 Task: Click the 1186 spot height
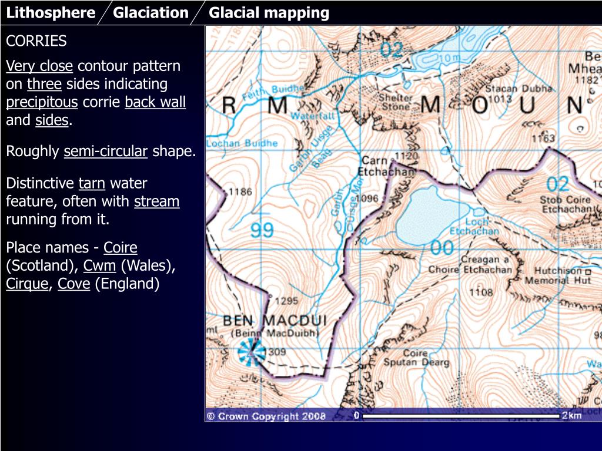pos(240,191)
